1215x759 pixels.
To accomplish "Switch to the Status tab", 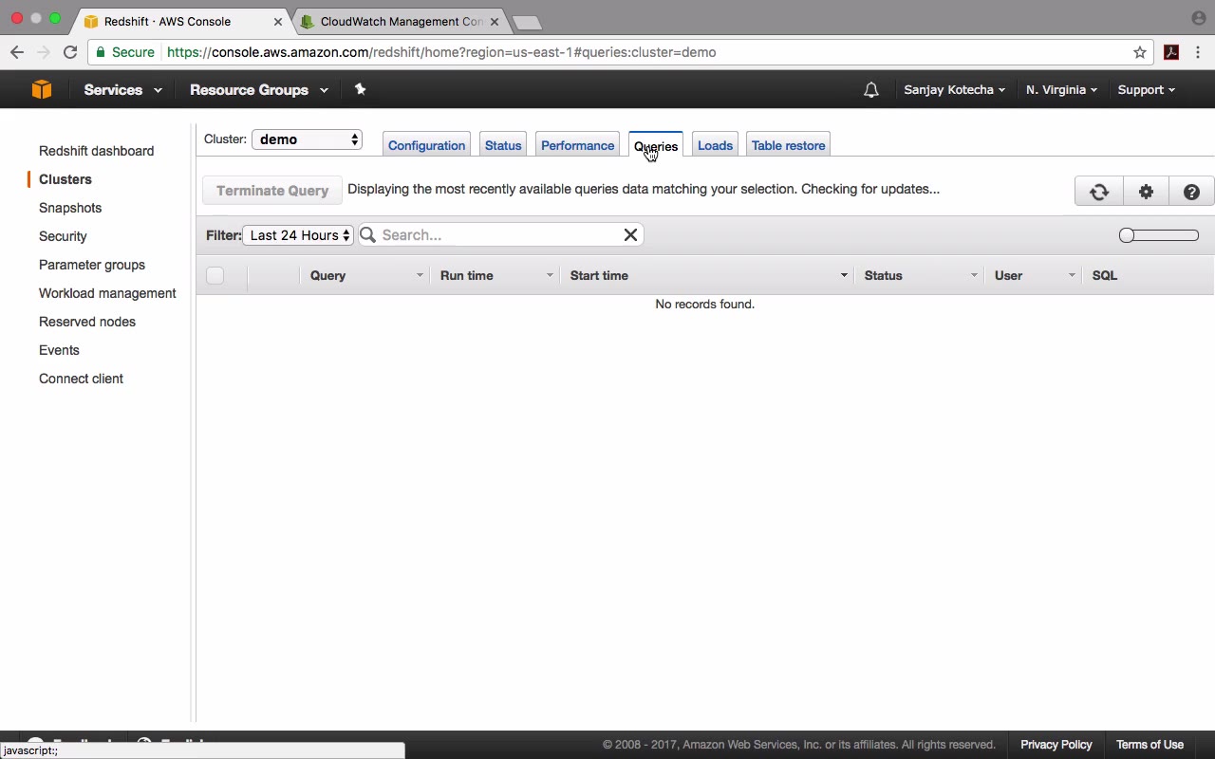I will [503, 145].
